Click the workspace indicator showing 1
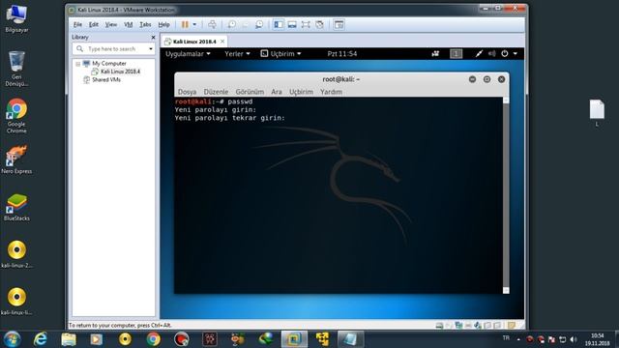The image size is (619, 348). [456, 54]
